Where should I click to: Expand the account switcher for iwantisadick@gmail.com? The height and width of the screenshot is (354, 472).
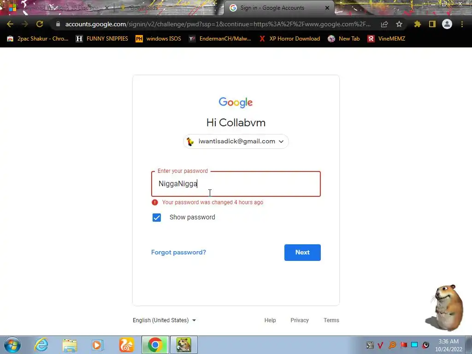pyautogui.click(x=236, y=142)
